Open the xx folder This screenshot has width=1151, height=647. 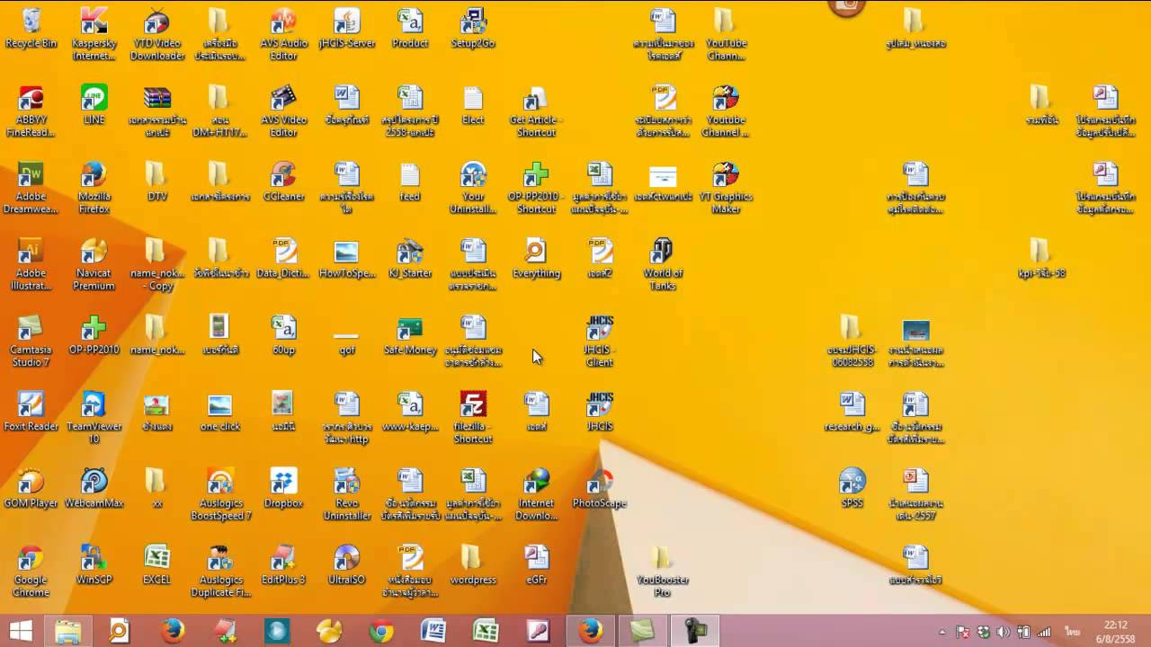coord(156,488)
